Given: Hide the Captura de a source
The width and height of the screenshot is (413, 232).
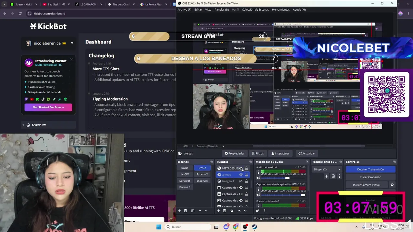Looking at the screenshot, I should pos(241,200).
